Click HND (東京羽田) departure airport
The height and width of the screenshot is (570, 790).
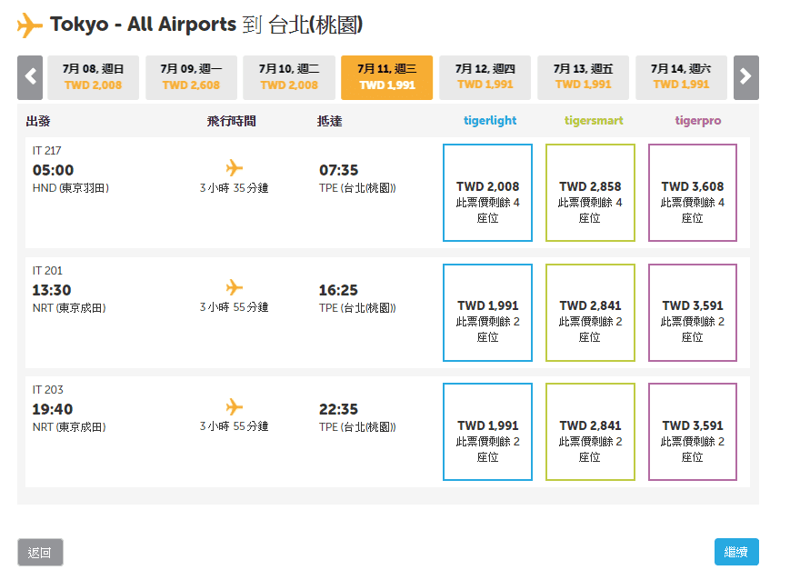[71, 188]
